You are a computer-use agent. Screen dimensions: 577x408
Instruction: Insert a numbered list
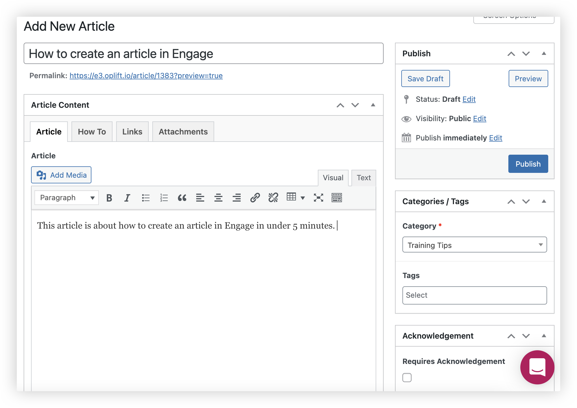[x=164, y=198]
